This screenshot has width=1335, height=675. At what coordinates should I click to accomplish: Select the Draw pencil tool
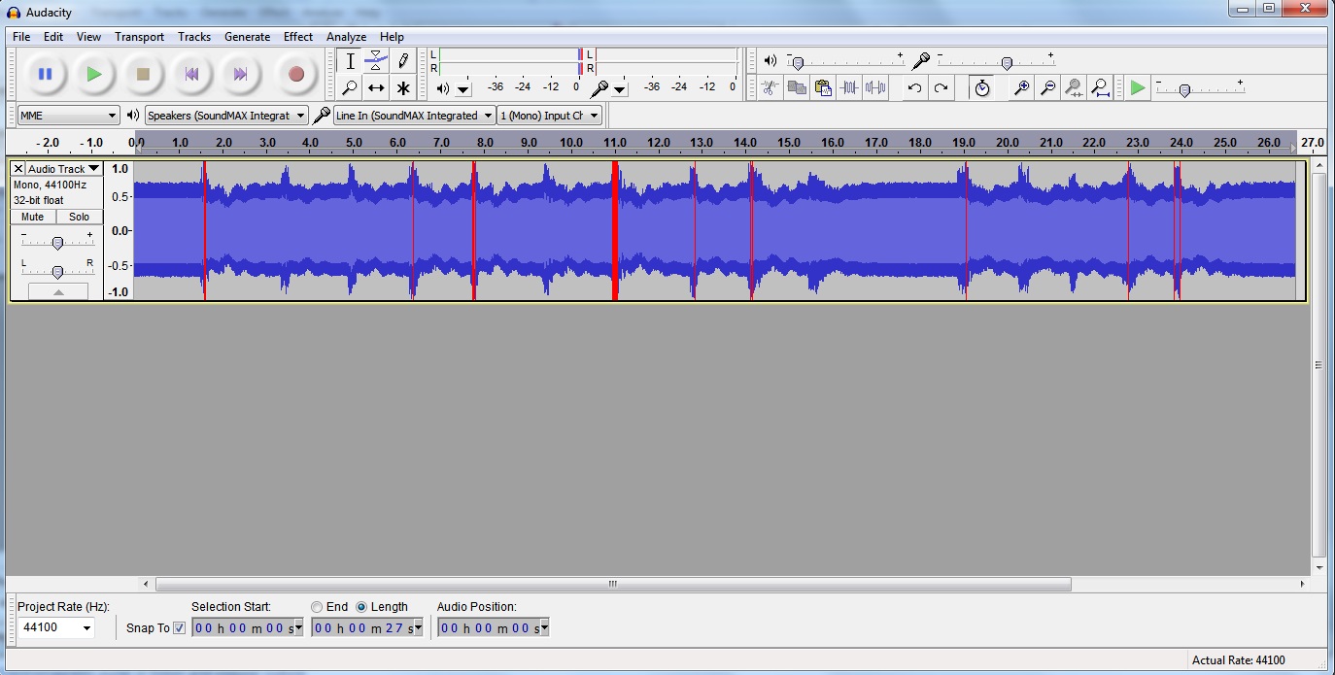click(x=403, y=61)
